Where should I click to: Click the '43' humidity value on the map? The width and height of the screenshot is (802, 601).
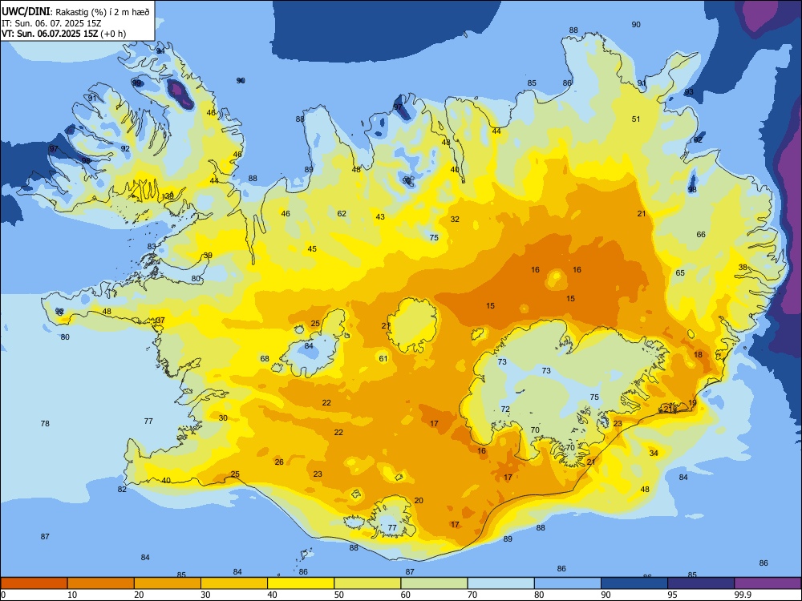coord(380,216)
